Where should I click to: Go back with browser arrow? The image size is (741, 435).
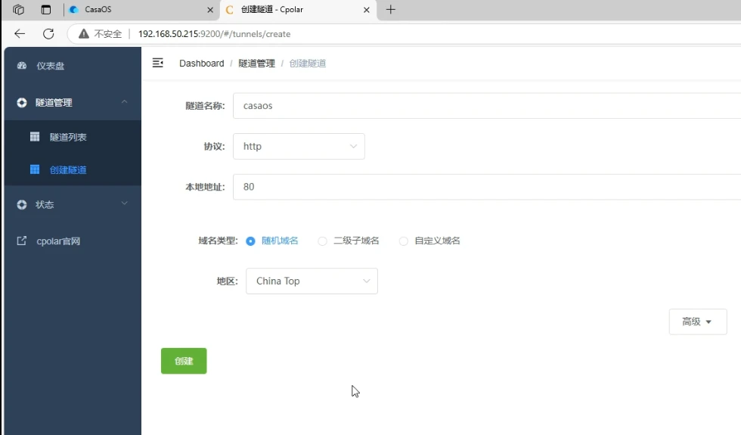click(x=20, y=33)
